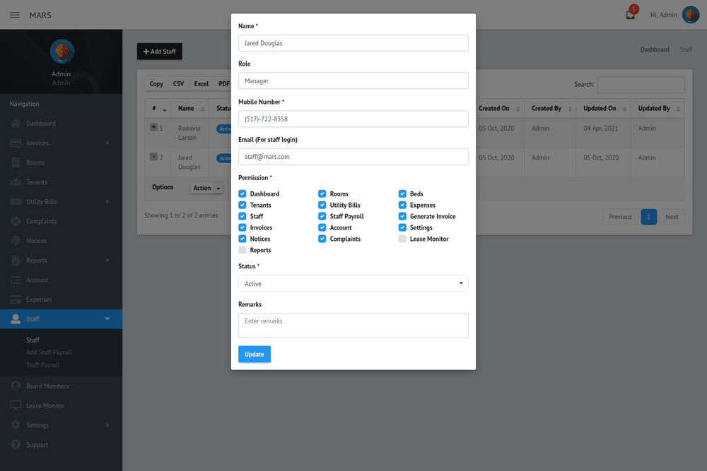Click the Add Staff button

[x=159, y=51]
